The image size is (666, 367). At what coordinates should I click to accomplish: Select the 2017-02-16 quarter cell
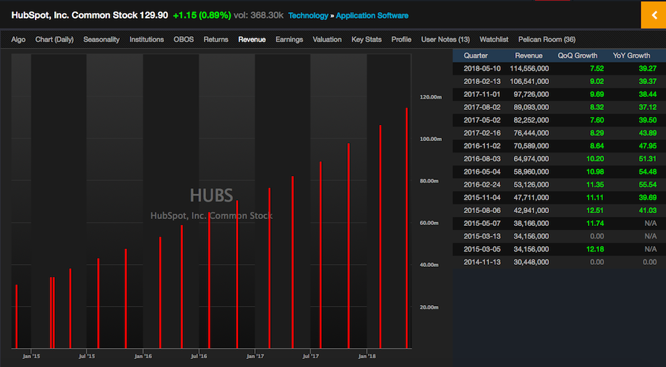pos(482,133)
